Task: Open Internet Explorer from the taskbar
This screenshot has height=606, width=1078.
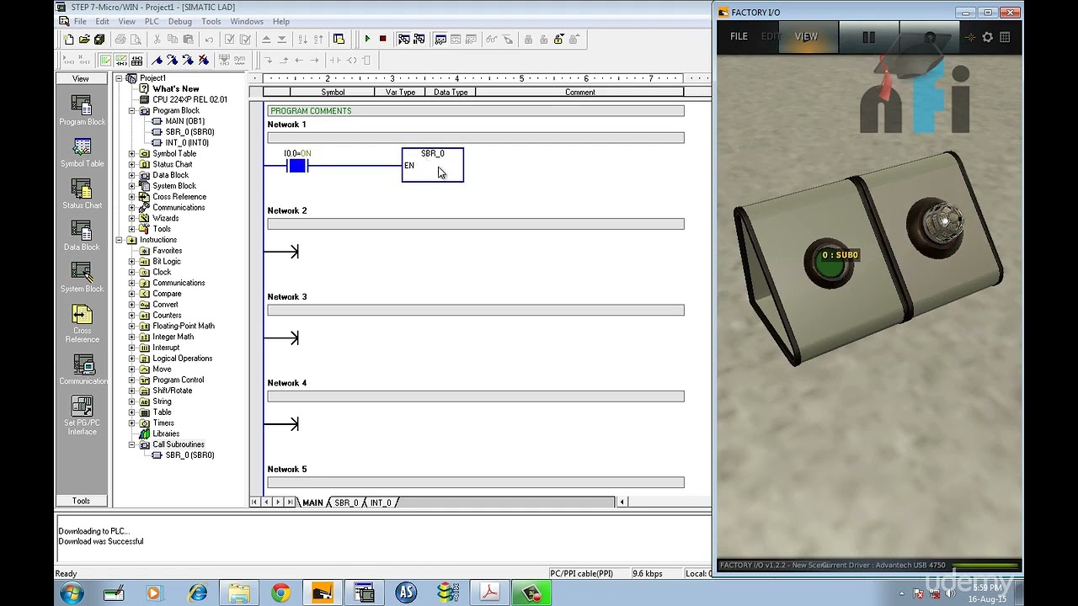Action: click(197, 593)
